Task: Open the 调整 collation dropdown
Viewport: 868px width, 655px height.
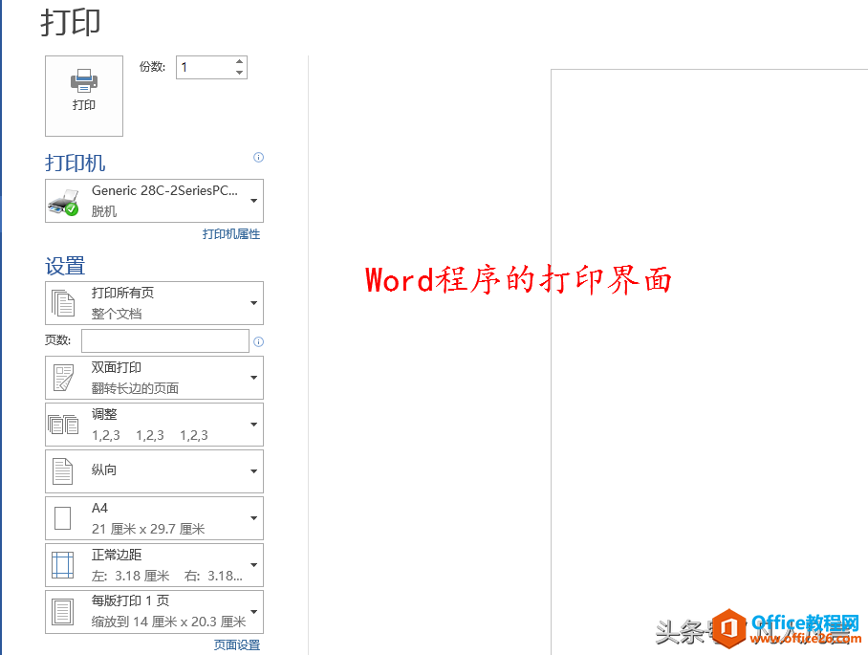Action: point(155,425)
